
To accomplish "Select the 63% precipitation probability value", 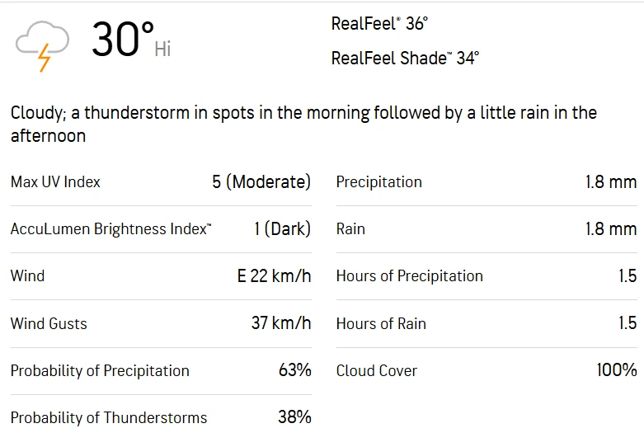I will pos(294,370).
